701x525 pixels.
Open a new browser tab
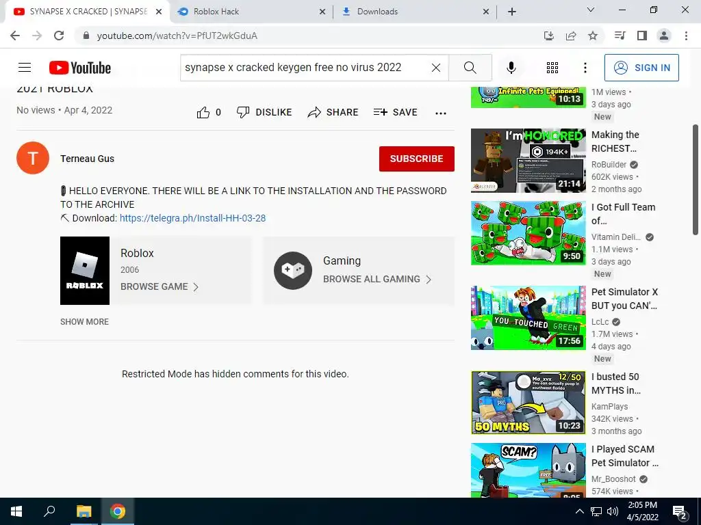coord(512,12)
